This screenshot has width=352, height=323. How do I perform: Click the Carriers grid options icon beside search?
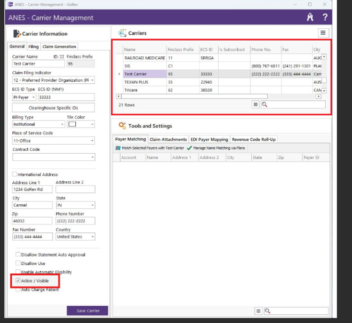(256, 104)
